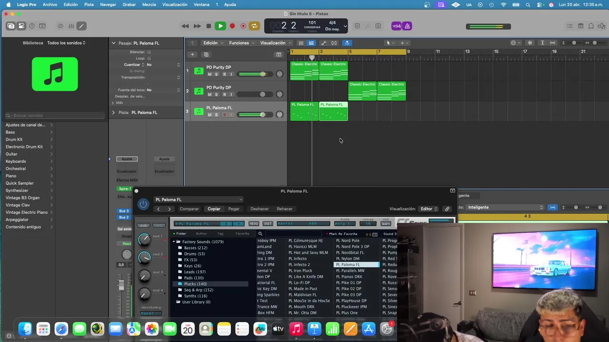The height and width of the screenshot is (342, 609).
Task: Open the Ayuda menu
Action: pos(230,4)
